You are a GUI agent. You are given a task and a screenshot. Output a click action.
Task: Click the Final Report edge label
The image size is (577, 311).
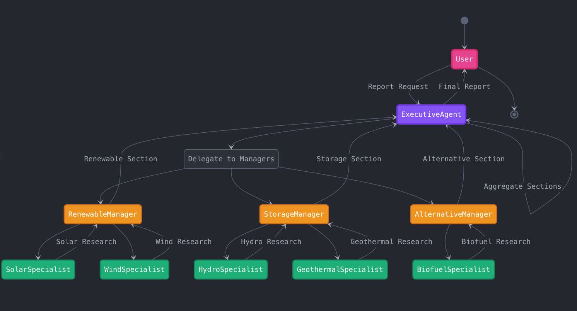tap(464, 86)
